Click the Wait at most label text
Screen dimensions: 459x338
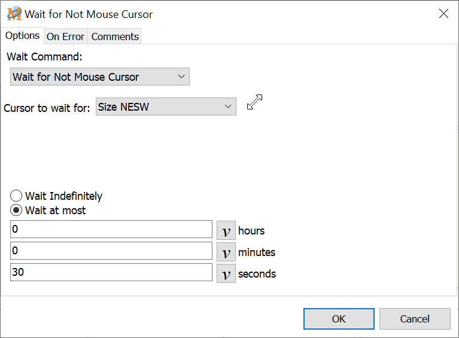point(56,211)
